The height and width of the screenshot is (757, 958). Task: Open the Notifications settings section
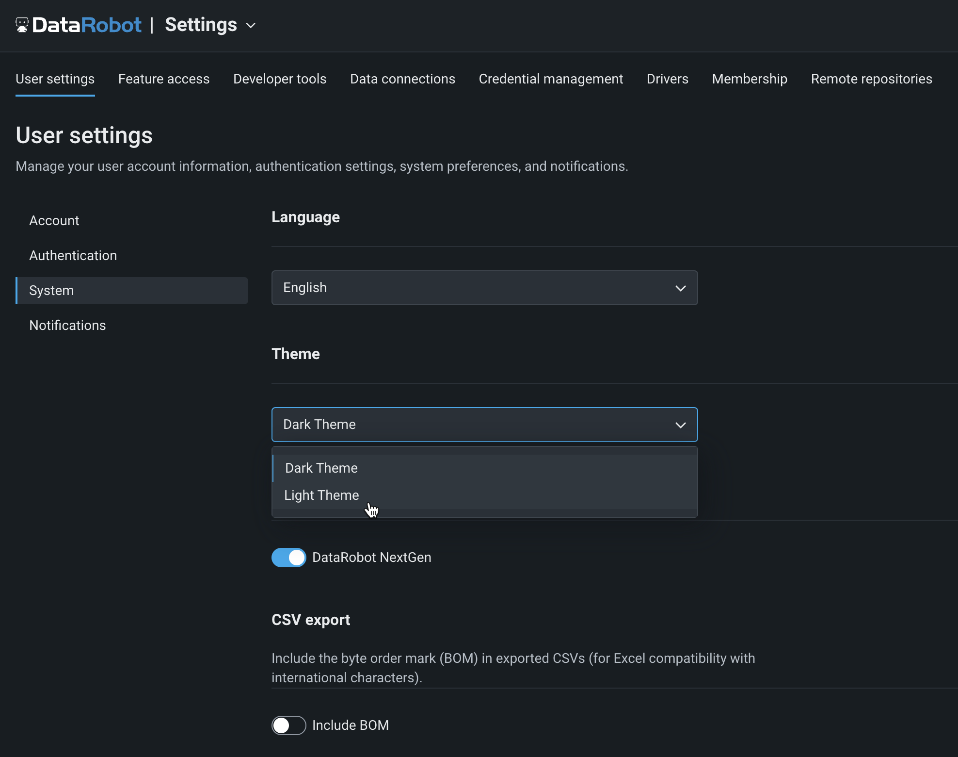67,326
